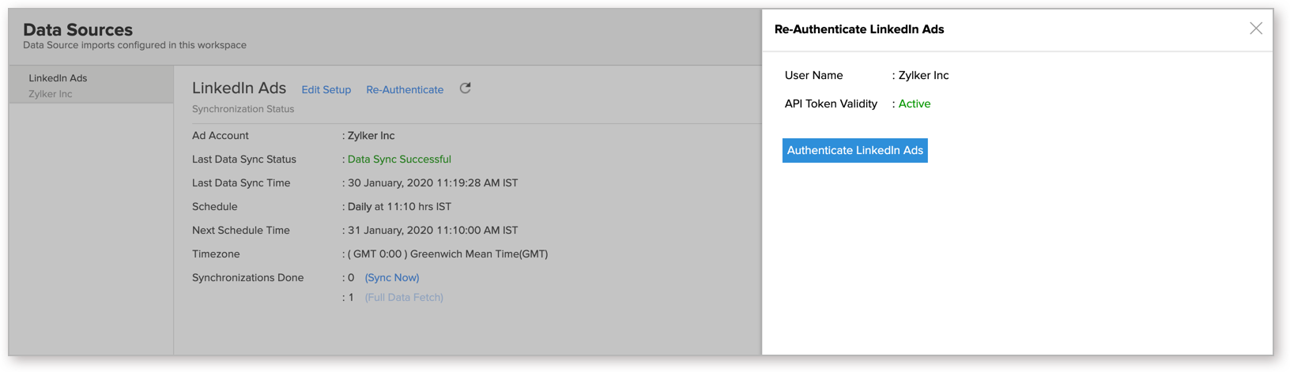
Task: Click the LinkedIn Ads main heading
Action: tap(239, 88)
